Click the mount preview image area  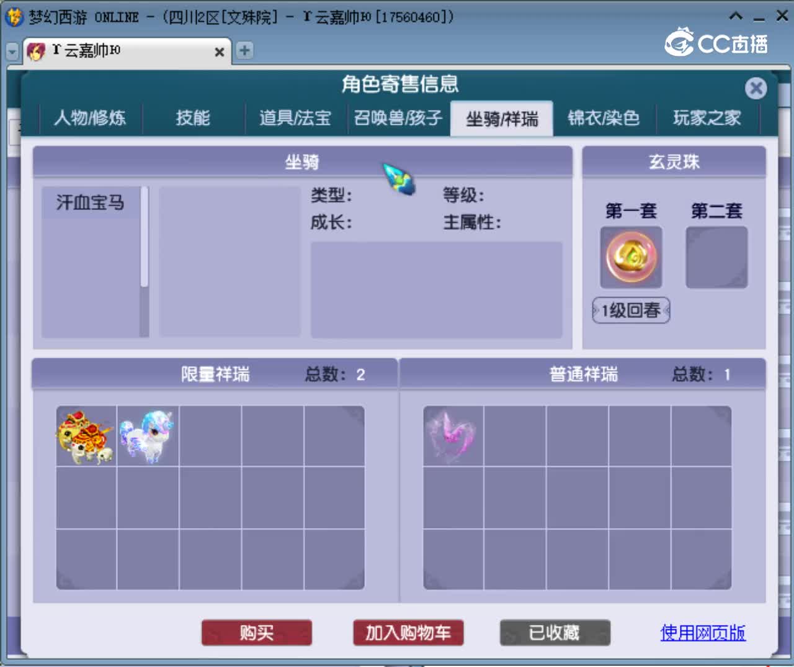click(230, 261)
